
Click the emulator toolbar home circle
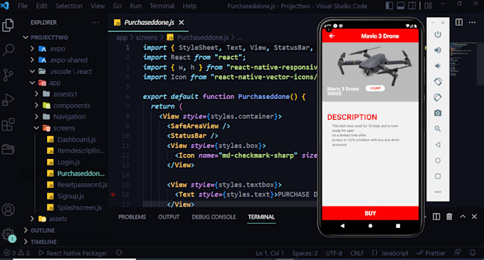click(x=438, y=160)
